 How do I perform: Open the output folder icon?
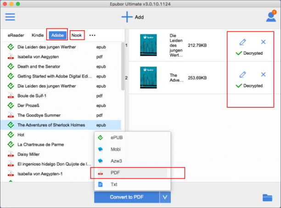click(x=267, y=197)
